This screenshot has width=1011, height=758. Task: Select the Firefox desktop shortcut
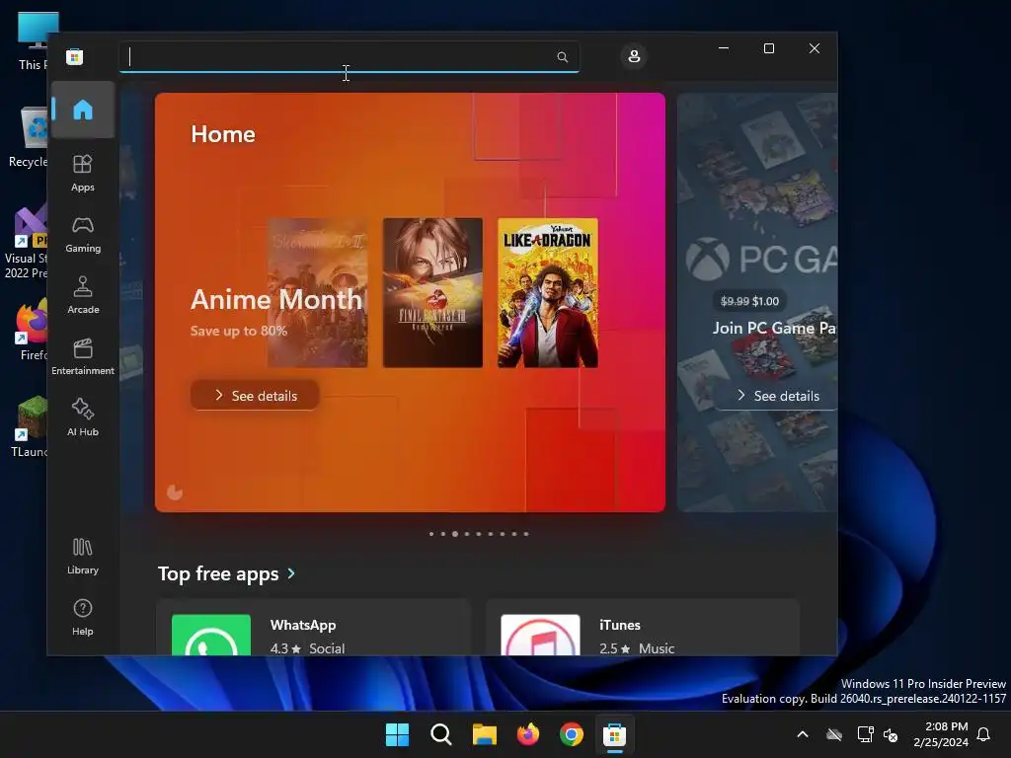(30, 330)
